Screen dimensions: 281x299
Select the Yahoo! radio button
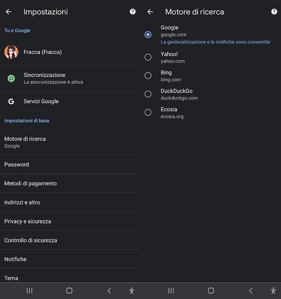(148, 57)
